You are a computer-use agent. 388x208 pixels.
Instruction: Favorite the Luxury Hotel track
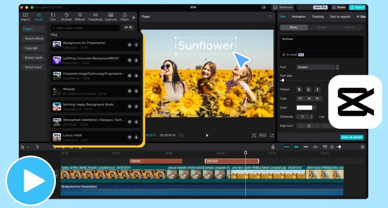129,137
